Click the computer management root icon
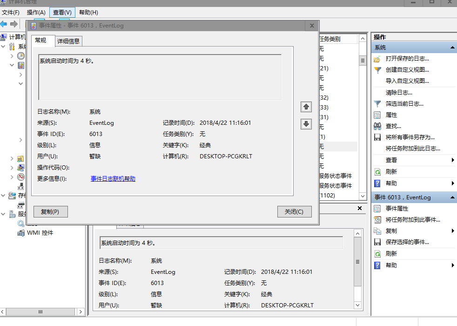 (4, 37)
